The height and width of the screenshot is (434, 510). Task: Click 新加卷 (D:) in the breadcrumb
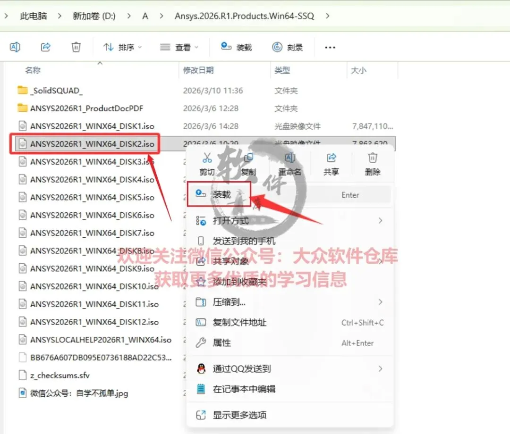coord(94,16)
